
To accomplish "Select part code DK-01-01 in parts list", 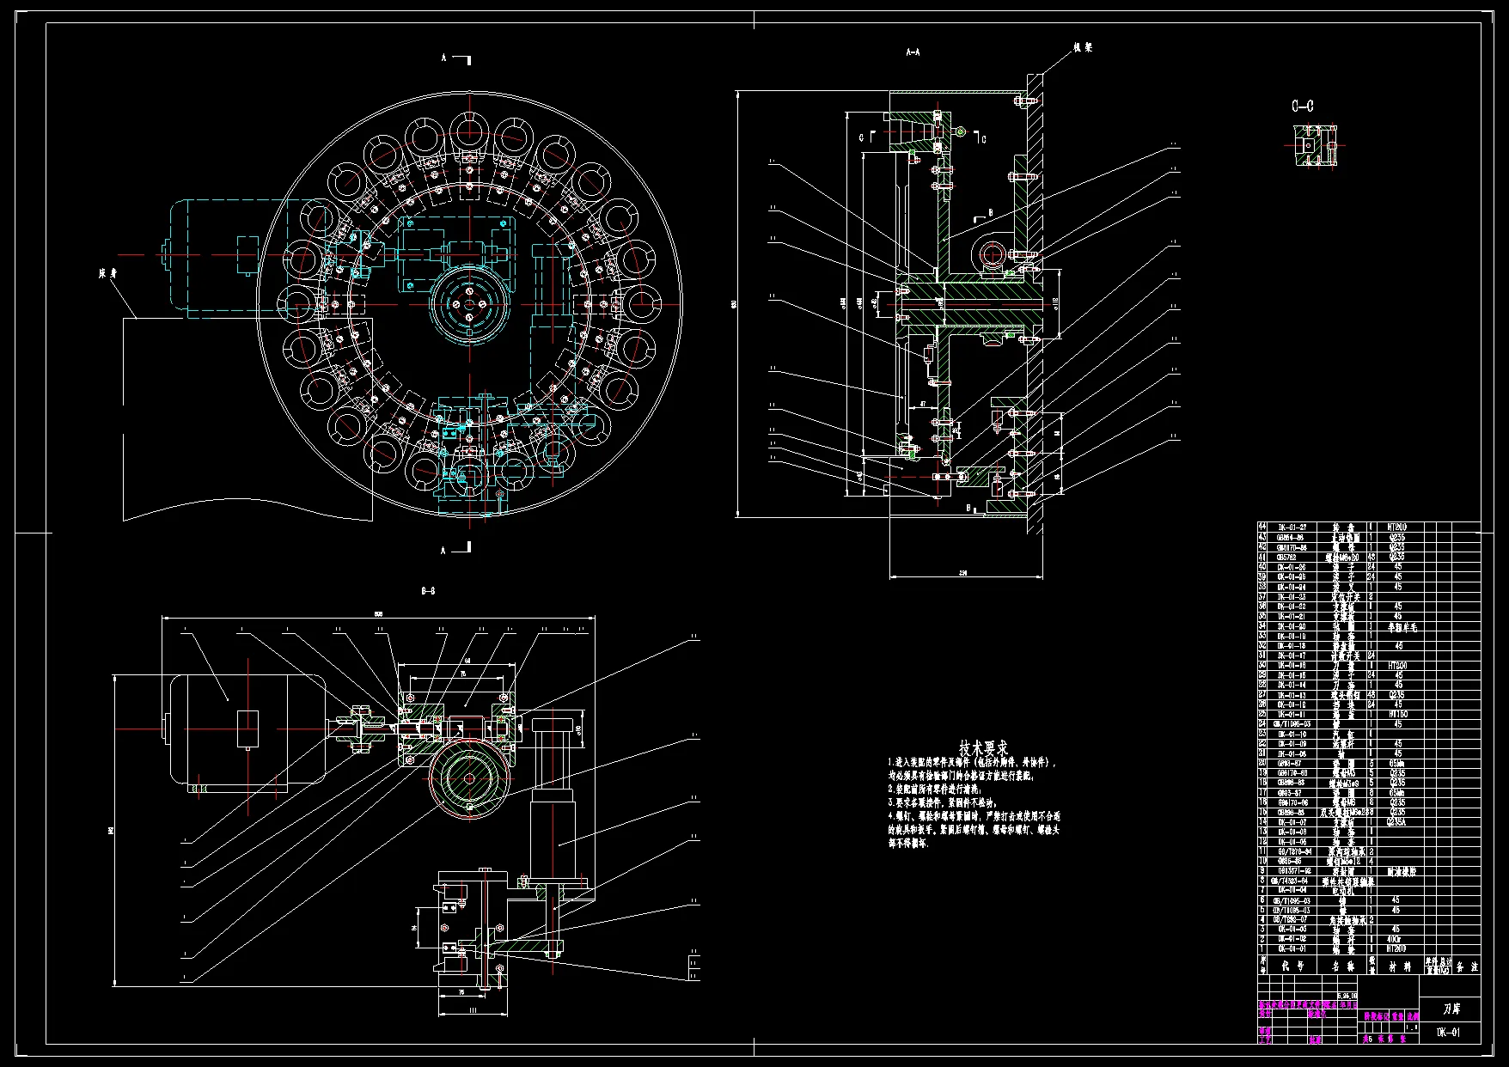I will point(1292,948).
